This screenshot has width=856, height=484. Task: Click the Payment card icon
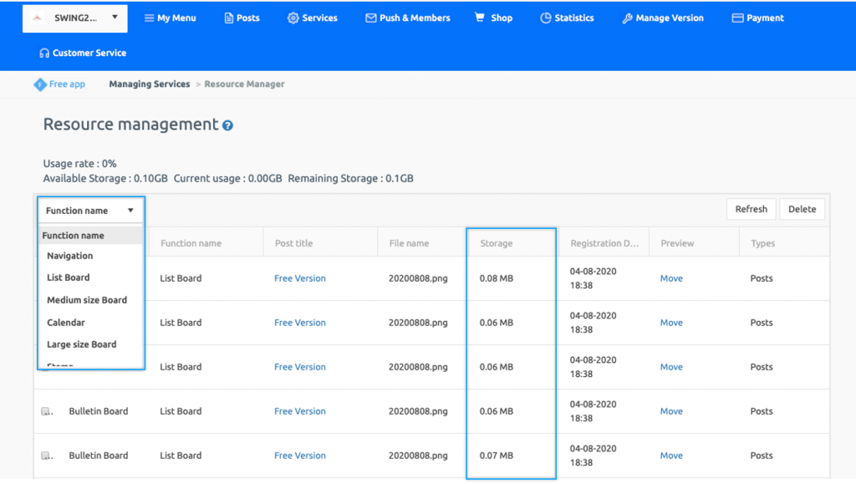pyautogui.click(x=736, y=17)
